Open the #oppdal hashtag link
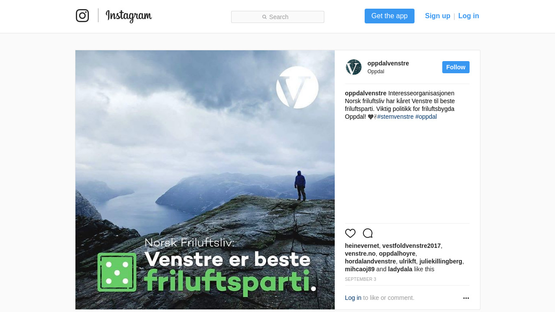 pyautogui.click(x=426, y=117)
